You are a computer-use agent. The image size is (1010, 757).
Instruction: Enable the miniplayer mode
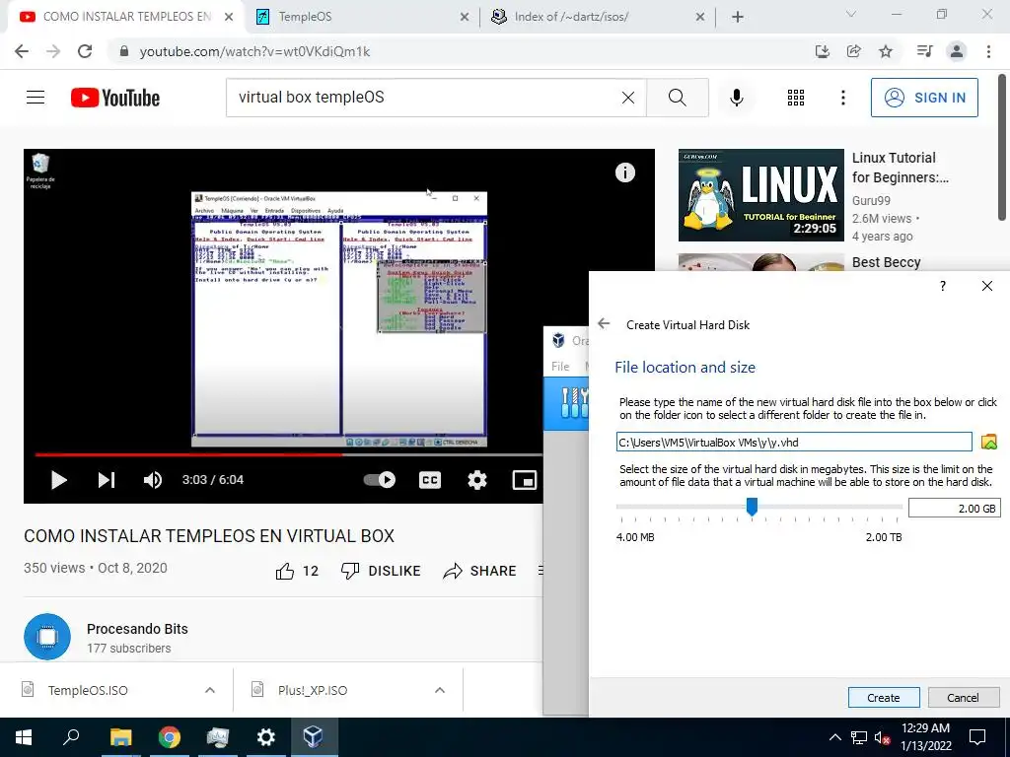click(x=525, y=480)
